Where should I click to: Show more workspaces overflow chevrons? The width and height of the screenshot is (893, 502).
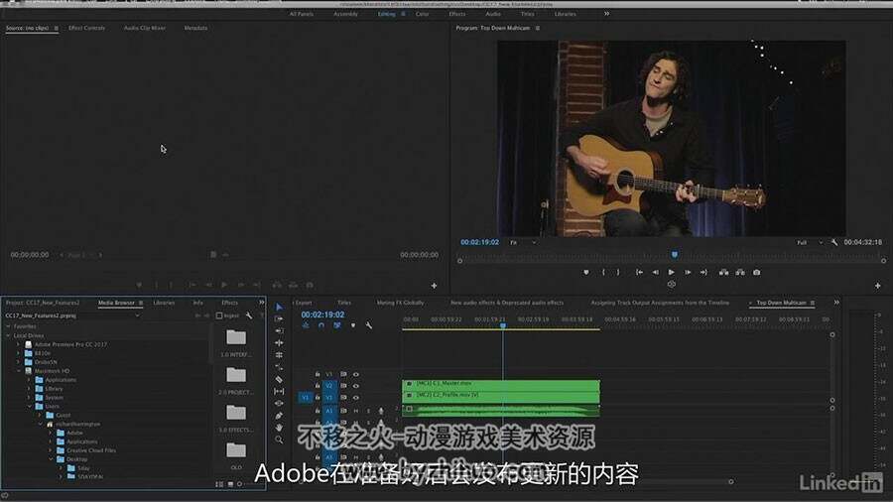point(606,14)
